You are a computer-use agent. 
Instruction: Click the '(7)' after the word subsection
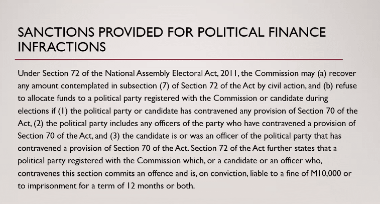(x=165, y=86)
